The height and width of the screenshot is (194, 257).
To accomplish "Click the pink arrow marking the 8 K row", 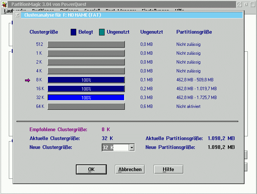I will (28, 80).
